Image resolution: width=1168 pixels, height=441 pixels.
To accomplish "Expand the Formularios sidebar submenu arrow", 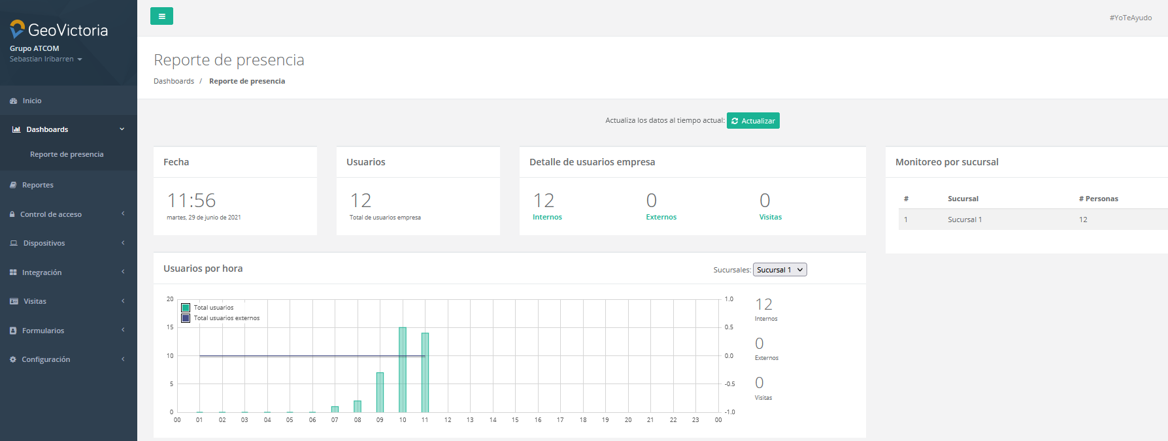I will (x=123, y=331).
